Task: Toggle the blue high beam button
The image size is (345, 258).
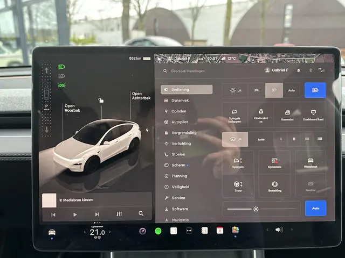Action: [x=315, y=90]
